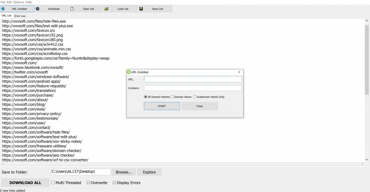Click the Browse... button

point(124,172)
